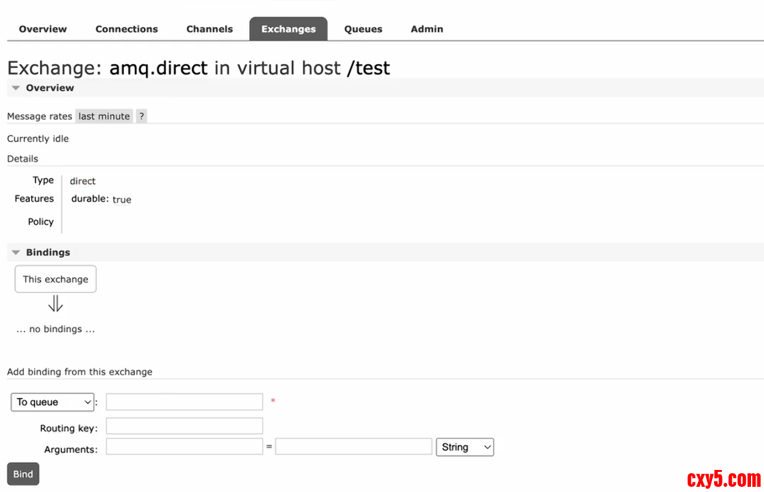Open the String argument type dropdown
764x492 pixels.
[x=464, y=447]
